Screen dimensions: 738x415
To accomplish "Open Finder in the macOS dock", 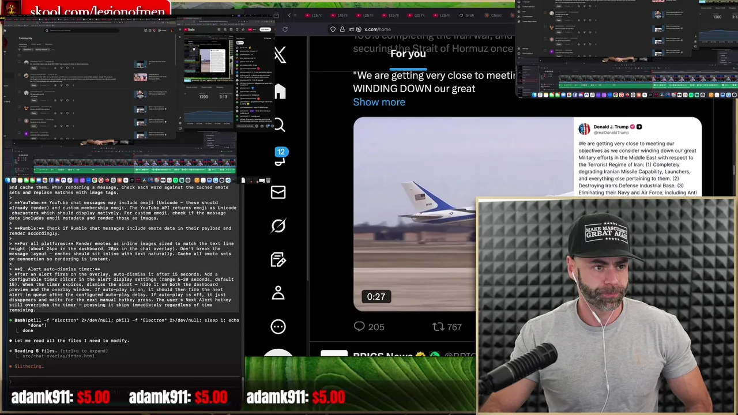I will click(x=8, y=180).
